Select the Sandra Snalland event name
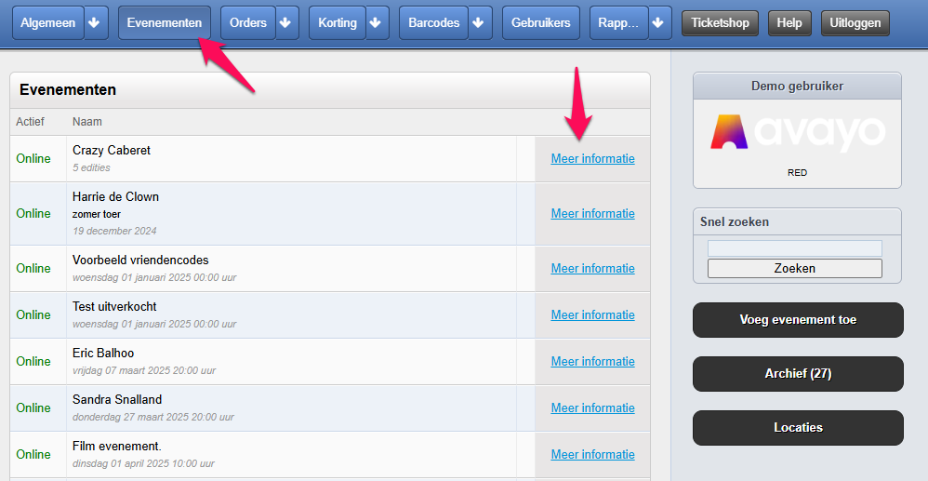Viewport: 928px width, 481px height. click(x=117, y=400)
